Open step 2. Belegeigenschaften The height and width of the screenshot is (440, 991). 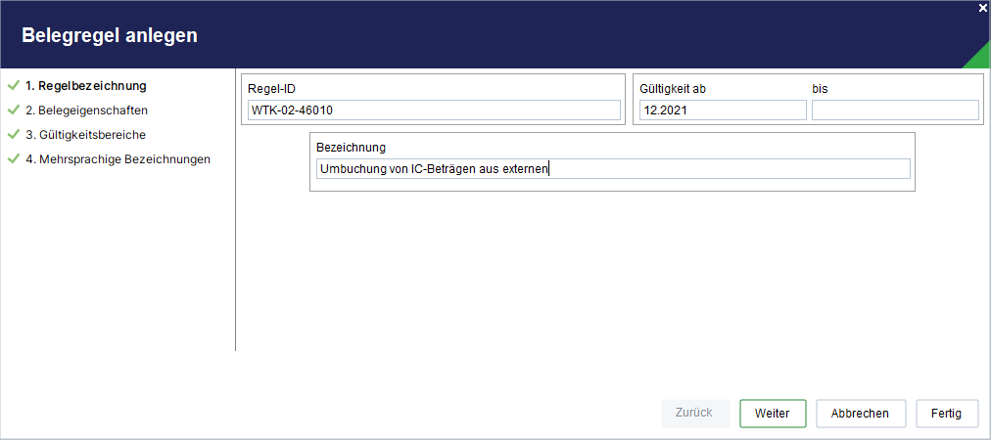(86, 110)
